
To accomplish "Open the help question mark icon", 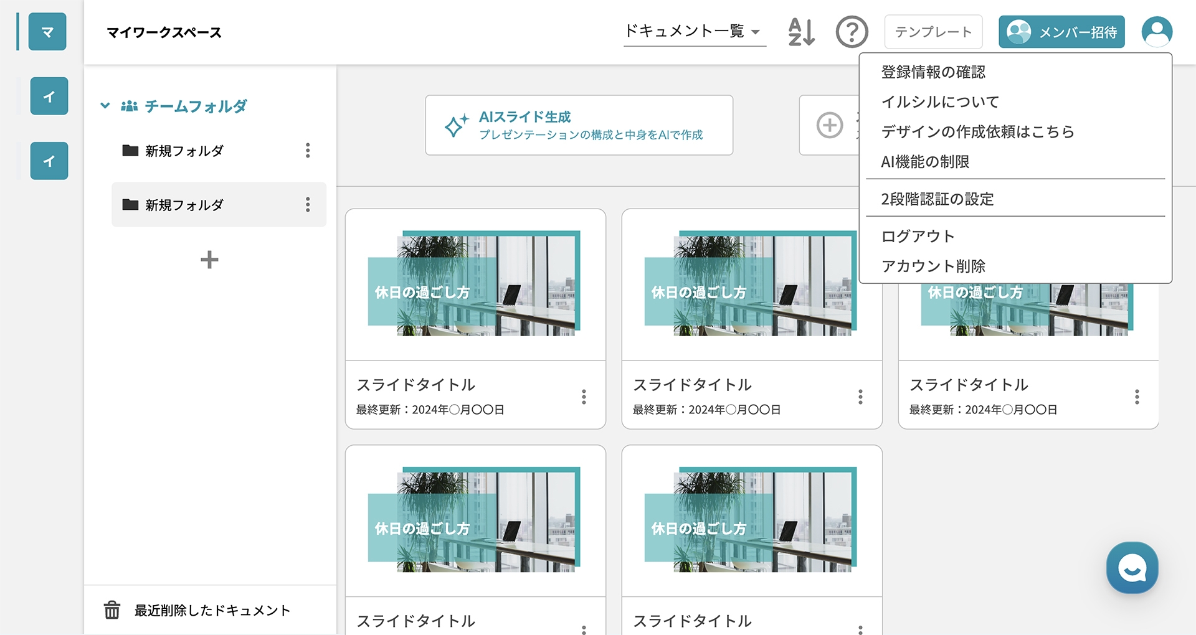I will tap(852, 32).
